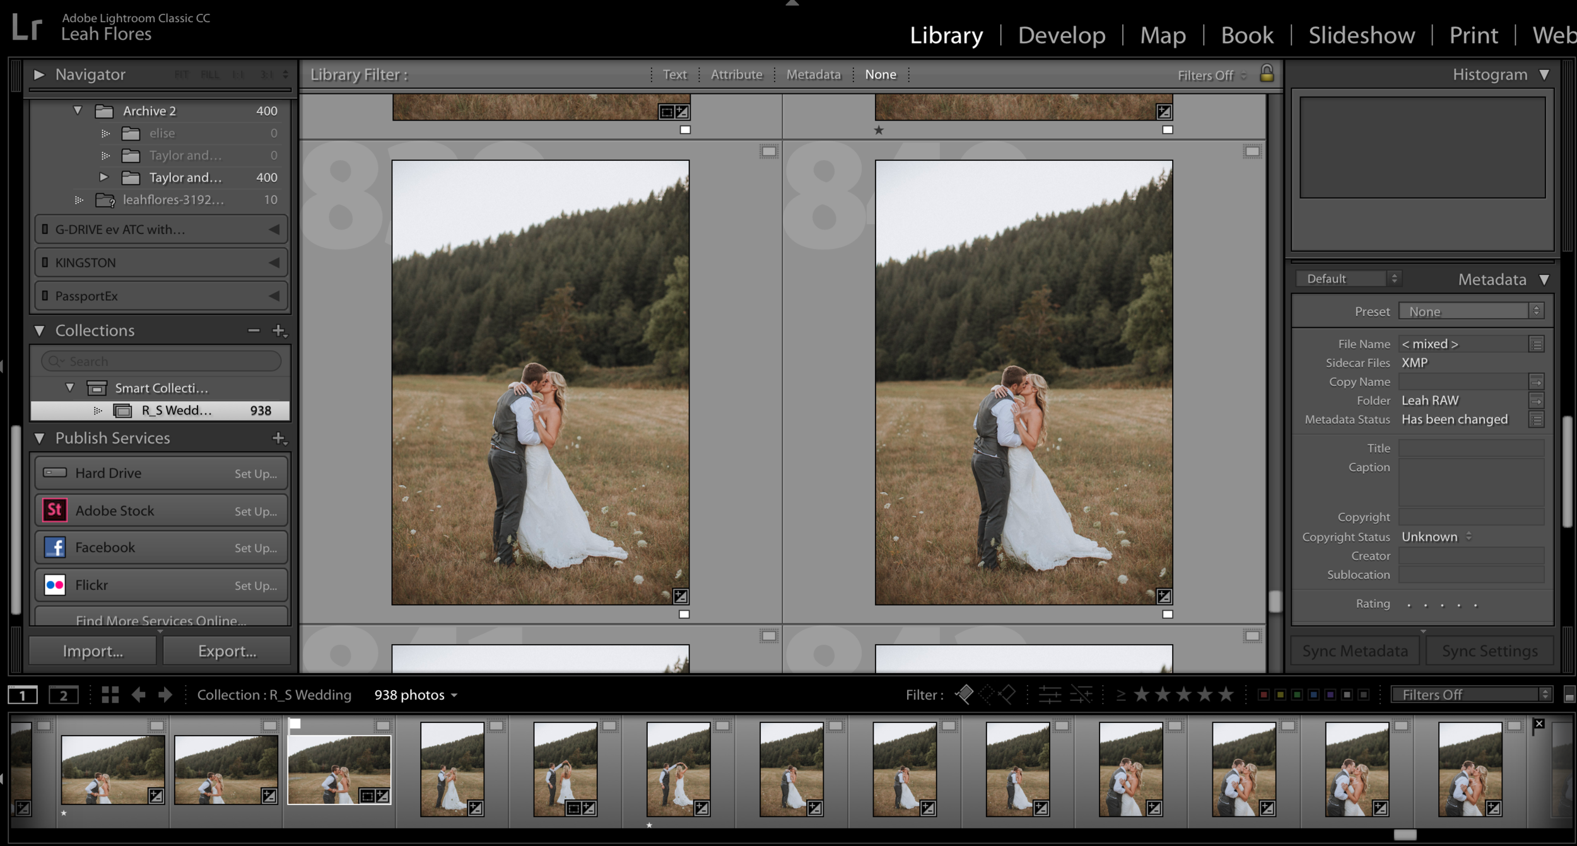This screenshot has height=846, width=1577.
Task: Click File Name field action icon
Action: [x=1536, y=344]
